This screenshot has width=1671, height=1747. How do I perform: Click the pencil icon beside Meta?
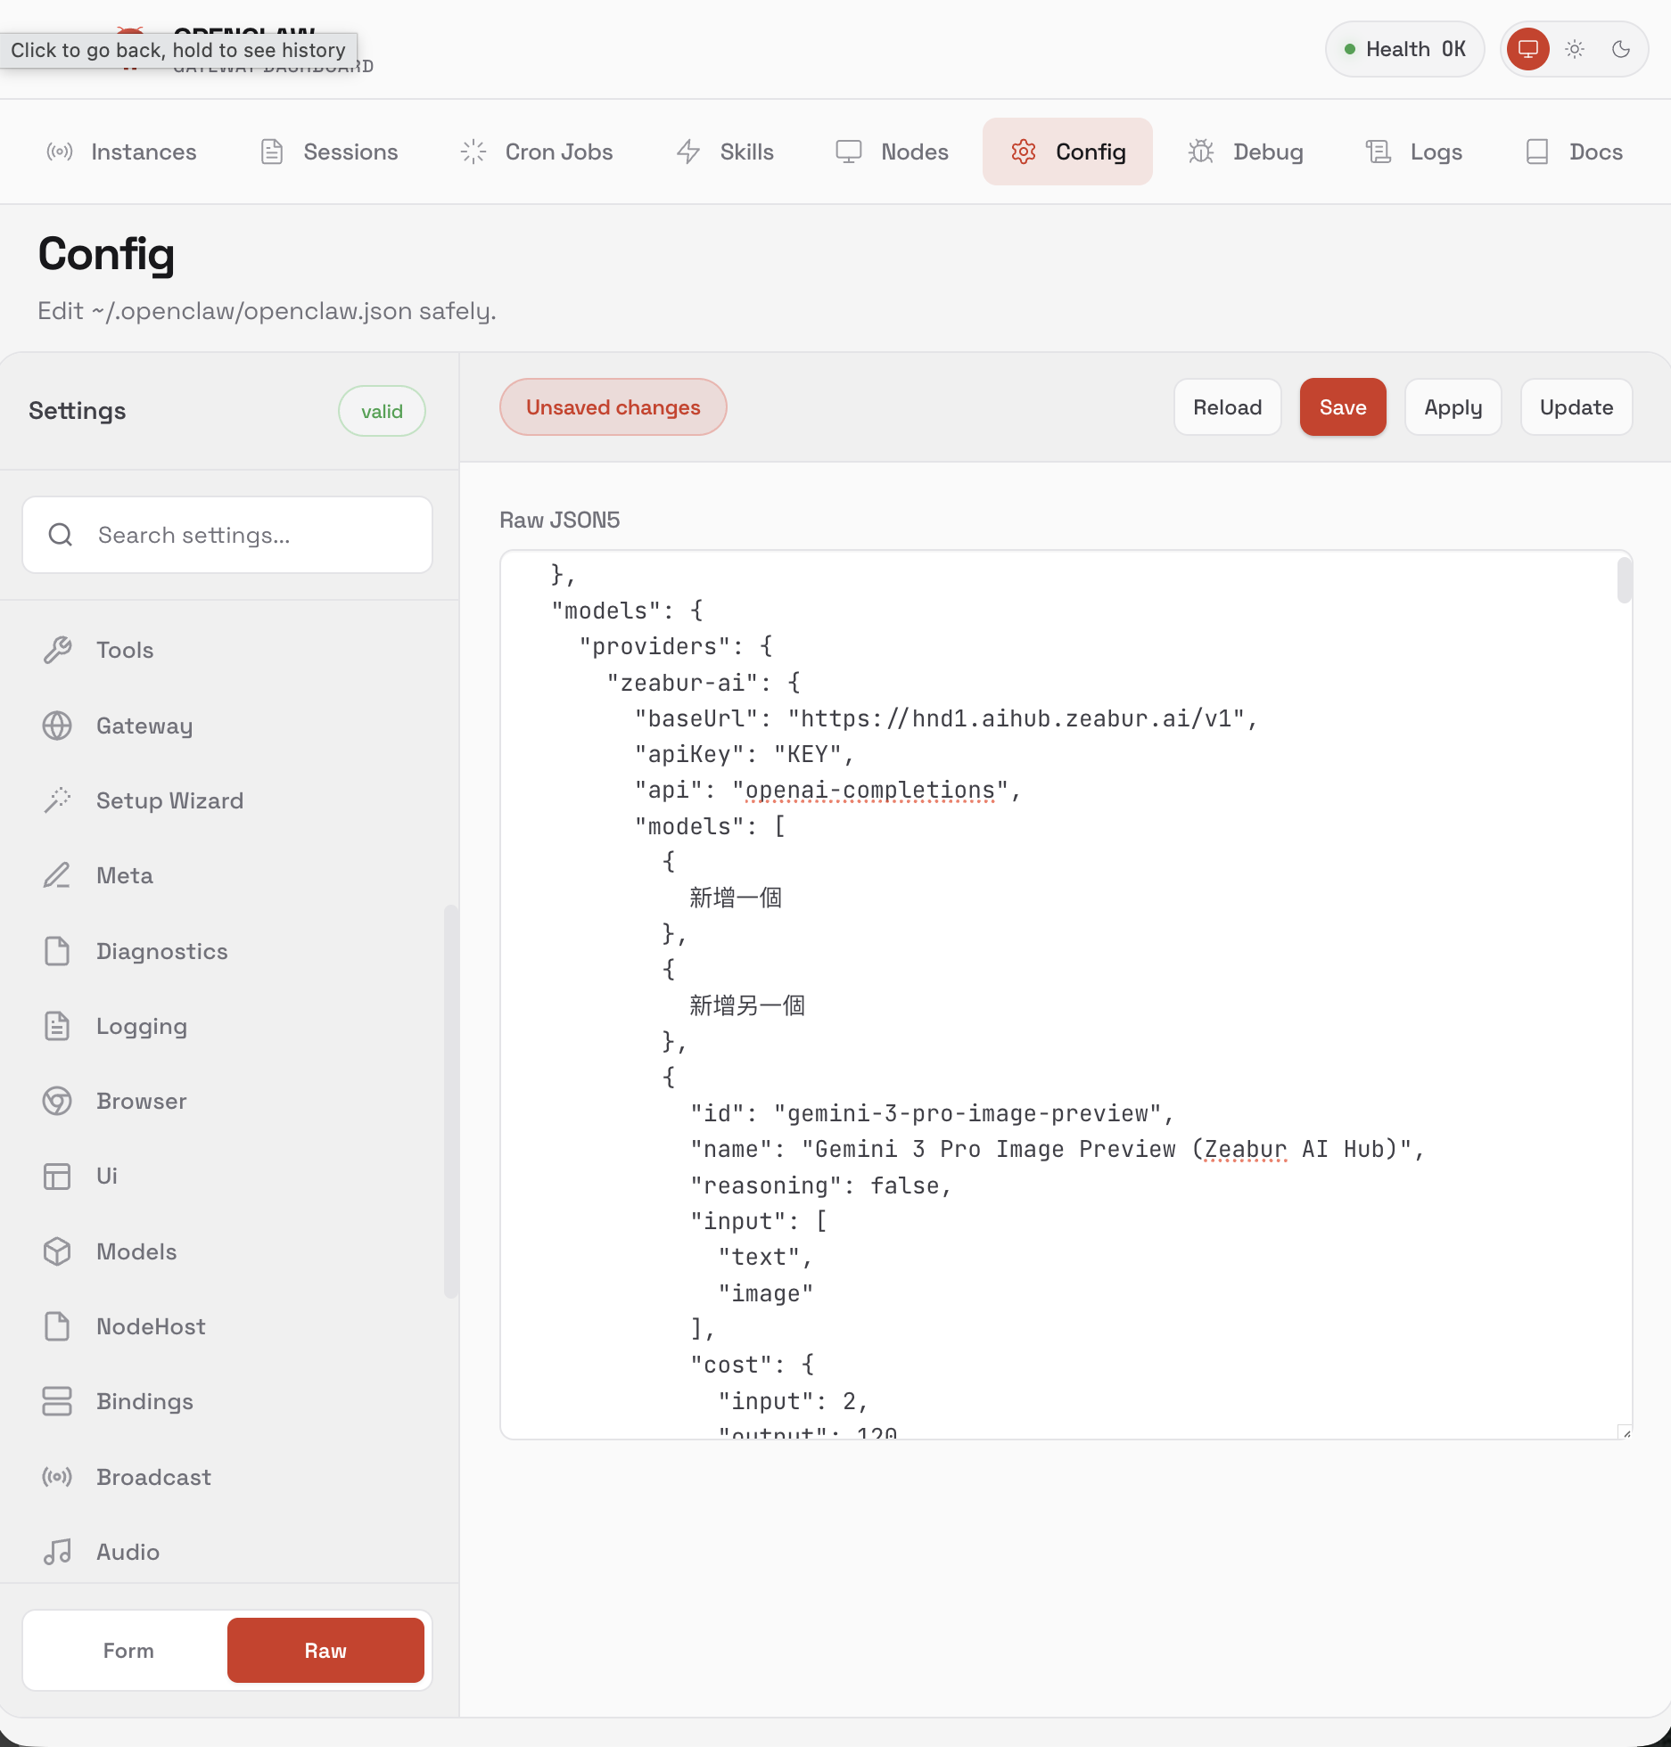(57, 875)
